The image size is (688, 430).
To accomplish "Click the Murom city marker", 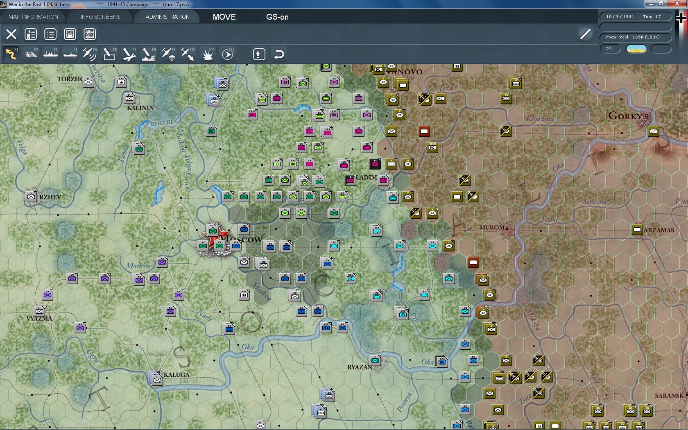I will click(507, 229).
